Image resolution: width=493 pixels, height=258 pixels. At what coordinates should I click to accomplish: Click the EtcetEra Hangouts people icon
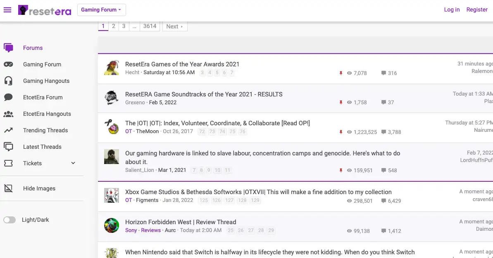click(x=9, y=114)
